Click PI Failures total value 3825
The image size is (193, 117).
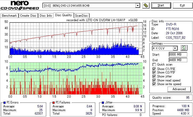89,114
